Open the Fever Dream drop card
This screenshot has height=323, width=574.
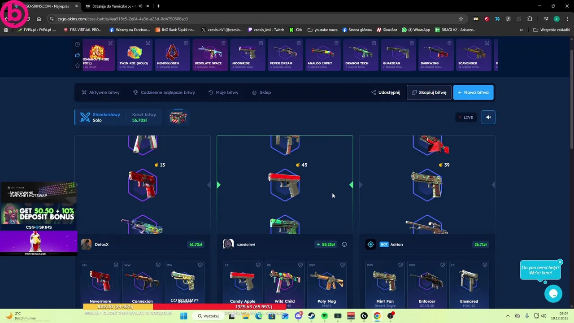(285, 55)
